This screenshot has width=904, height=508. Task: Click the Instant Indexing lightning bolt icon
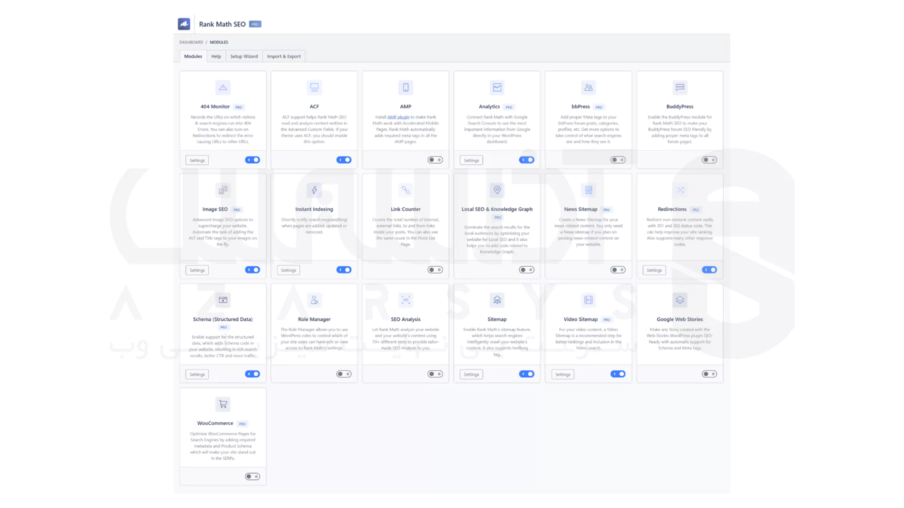point(314,190)
